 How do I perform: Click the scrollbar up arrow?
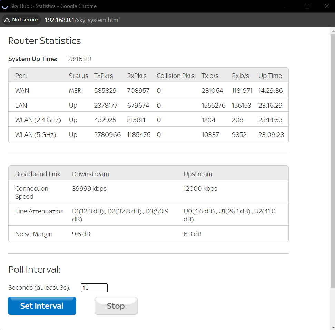(x=333, y=31)
